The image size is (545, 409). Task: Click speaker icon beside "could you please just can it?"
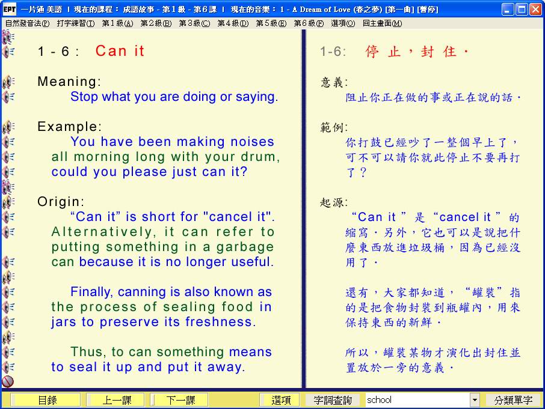pos(8,172)
